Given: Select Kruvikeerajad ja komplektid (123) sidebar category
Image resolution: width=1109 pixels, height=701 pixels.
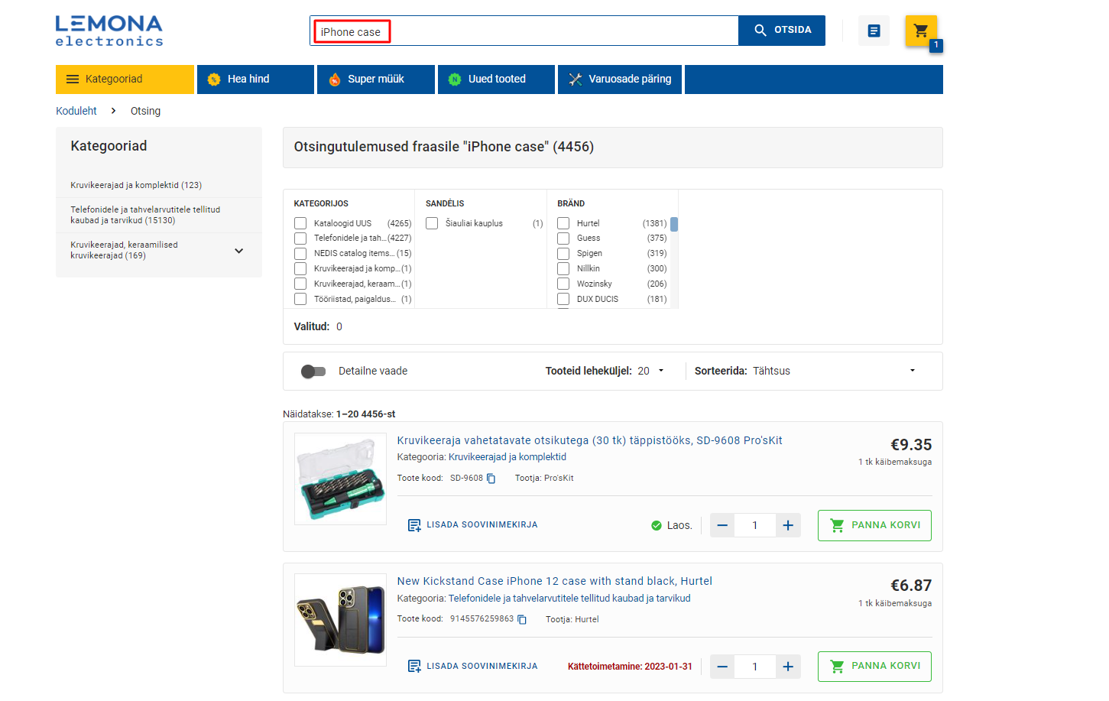Looking at the screenshot, I should (136, 185).
